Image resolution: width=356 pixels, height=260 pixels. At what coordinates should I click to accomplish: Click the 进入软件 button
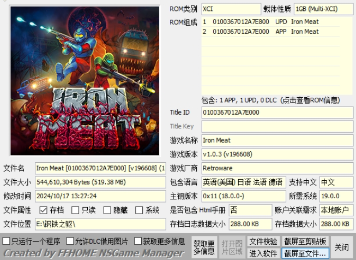point(263,253)
